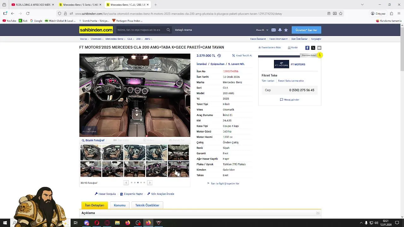Open Firefox application menu hamburger icon
The image size is (404, 227).
click(399, 14)
